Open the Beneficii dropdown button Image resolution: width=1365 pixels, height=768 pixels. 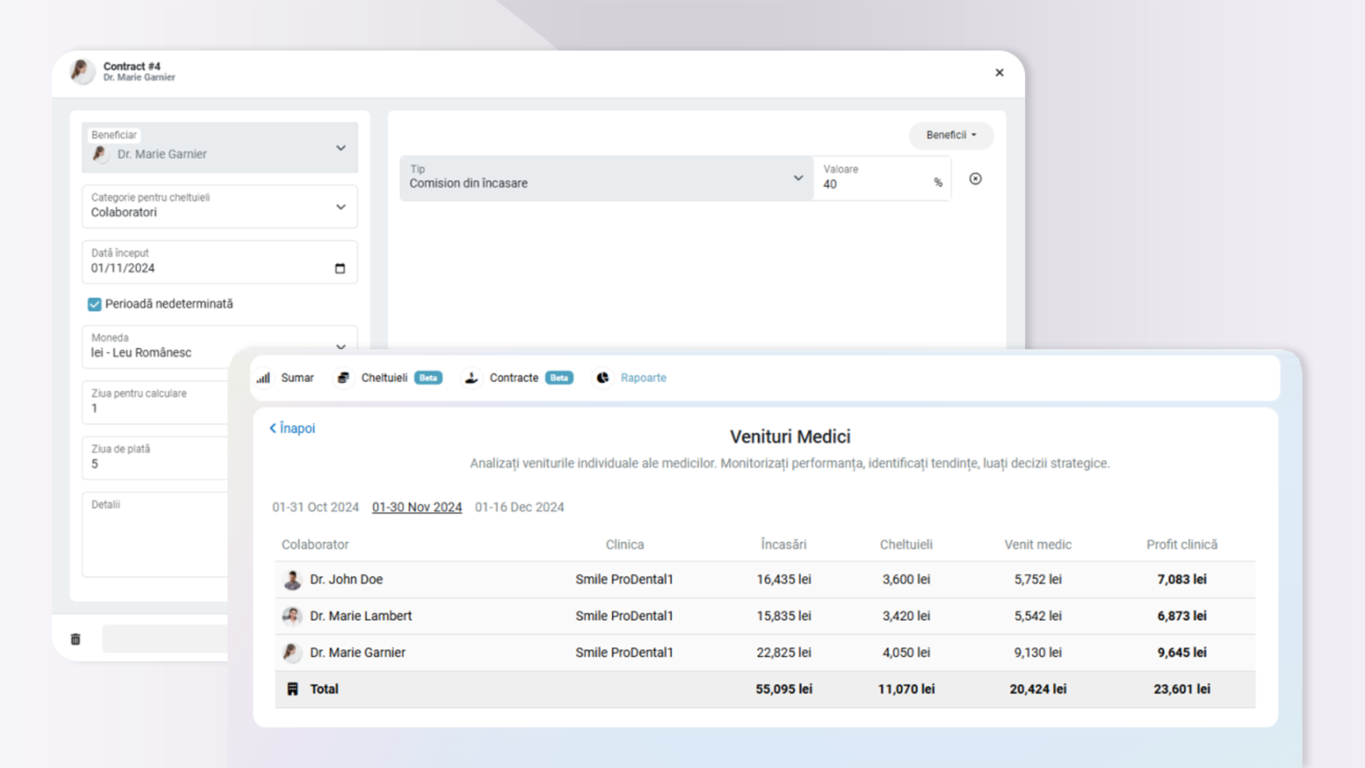coord(951,135)
